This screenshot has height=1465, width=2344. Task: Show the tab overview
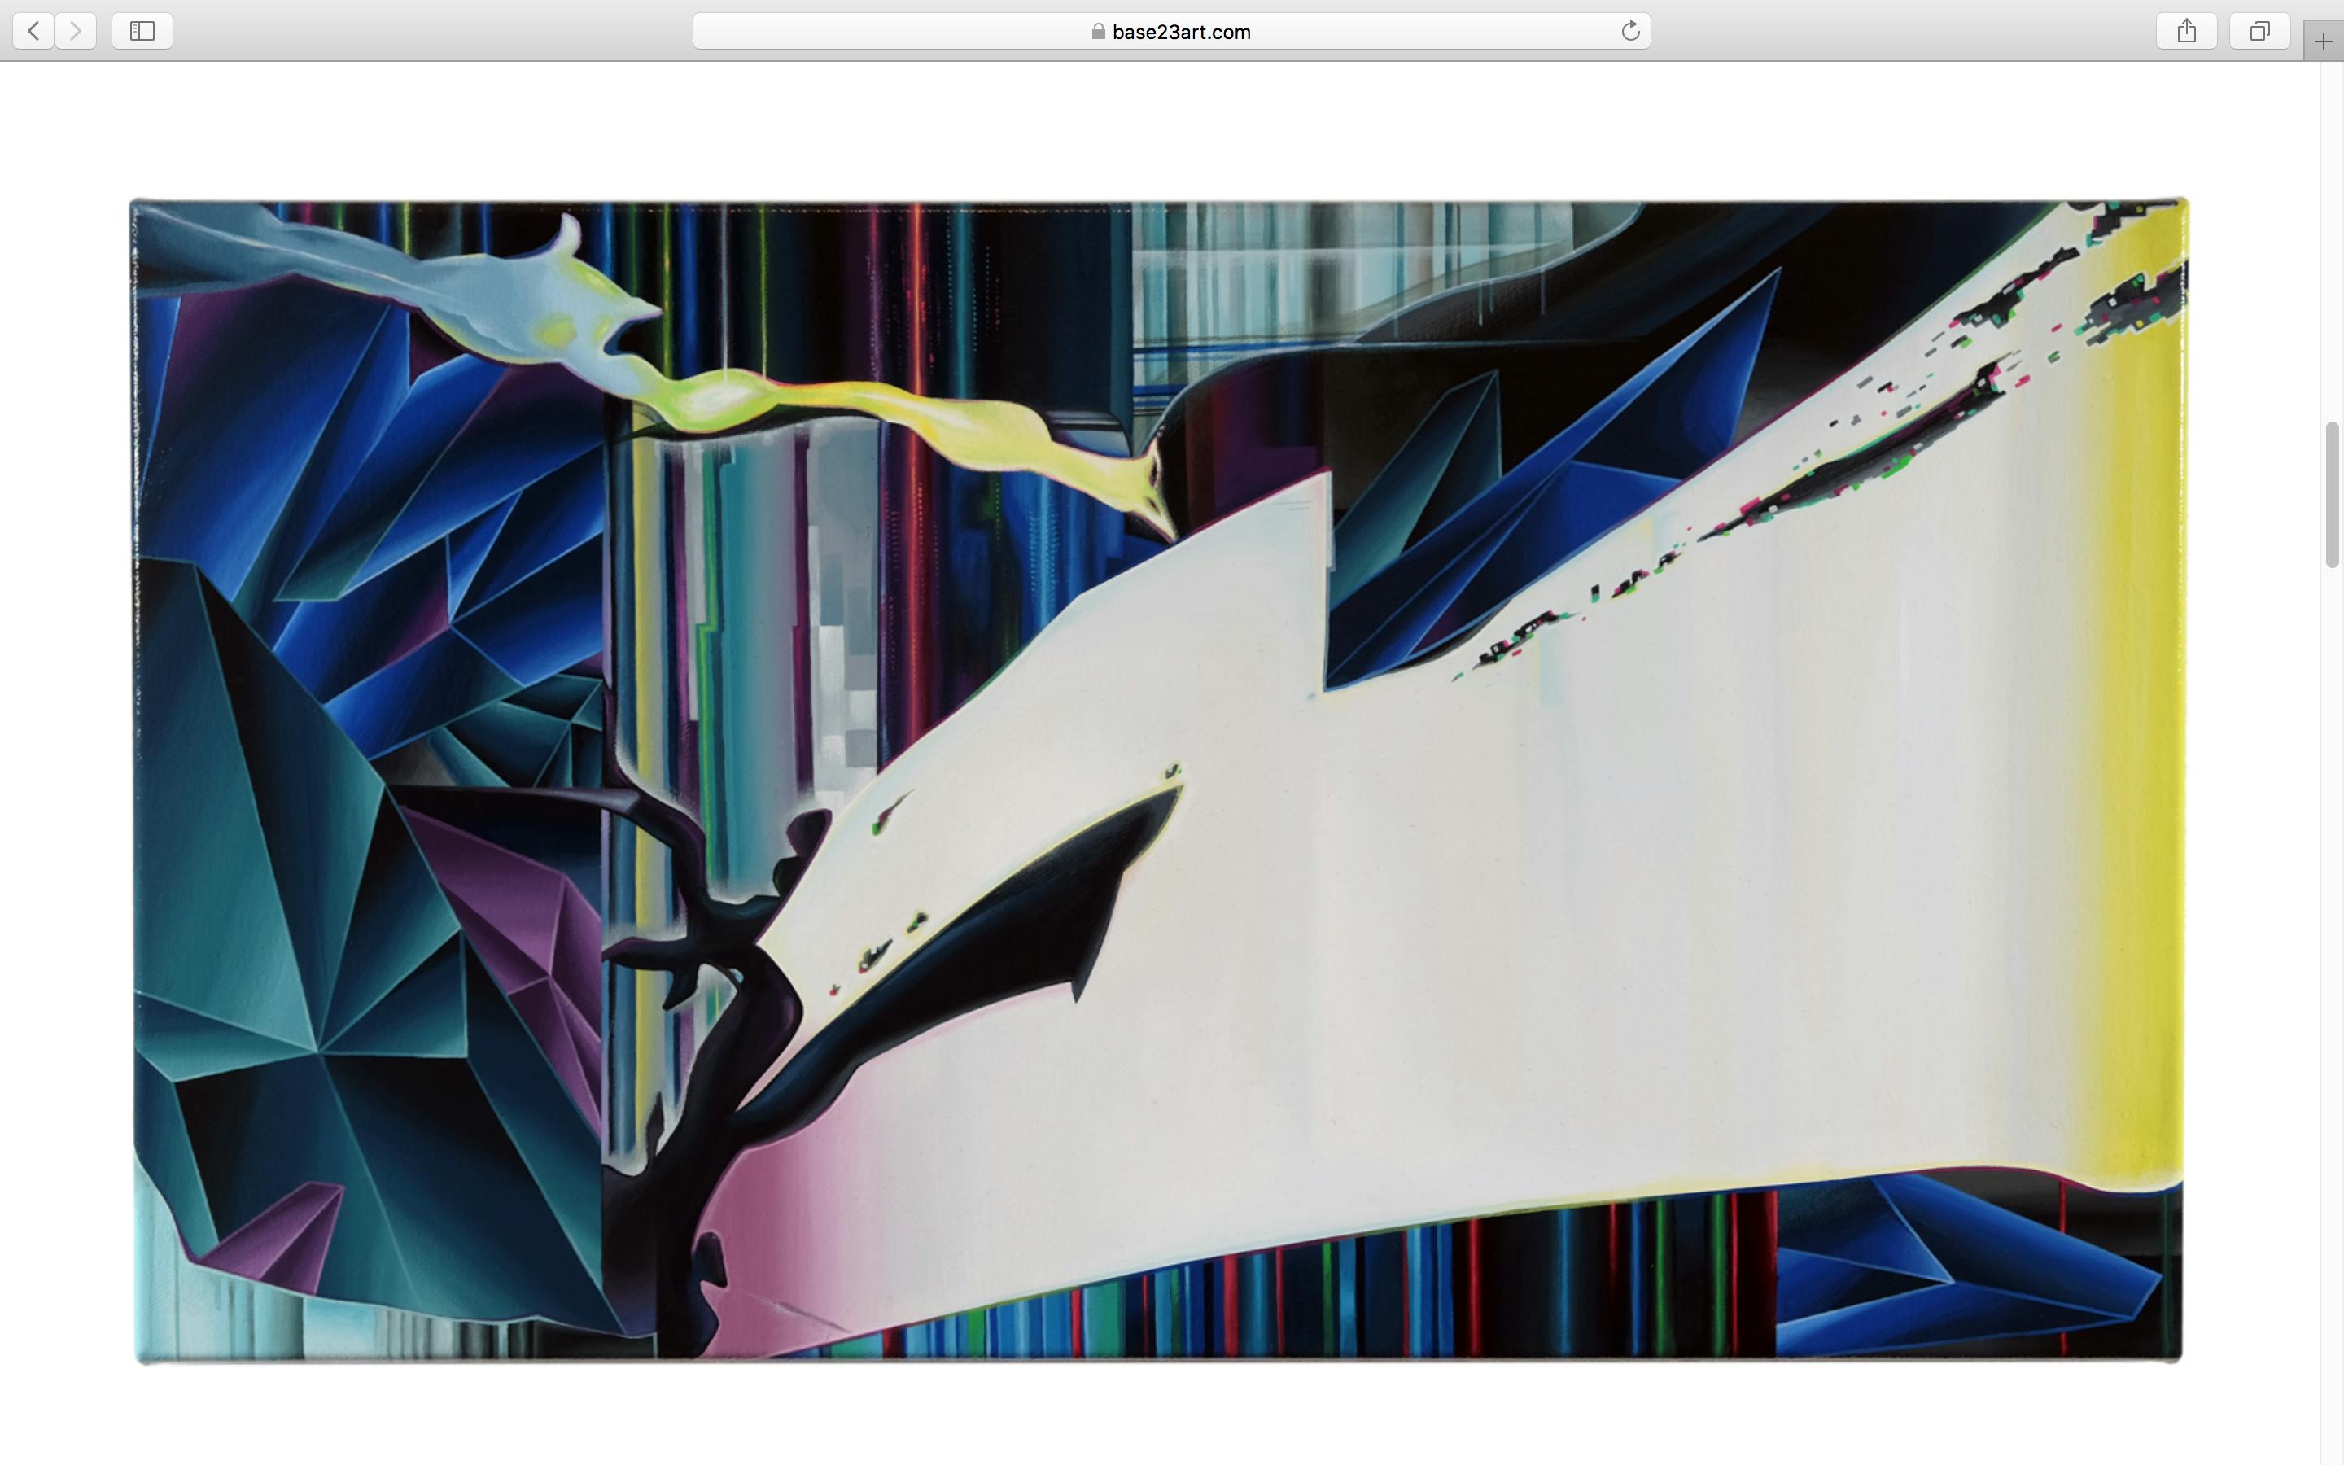[x=2259, y=31]
